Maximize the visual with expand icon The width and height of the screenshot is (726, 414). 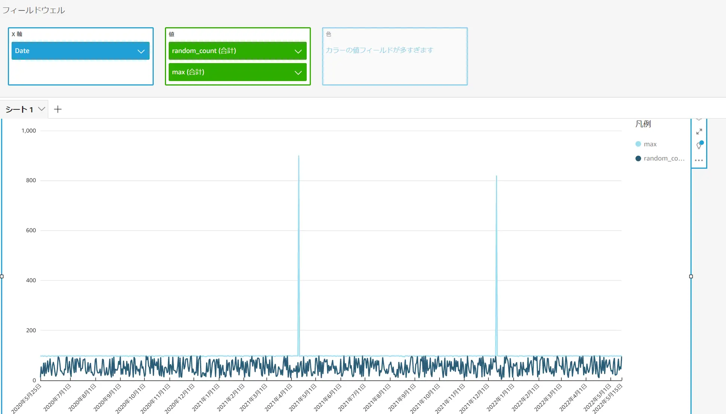pyautogui.click(x=699, y=131)
